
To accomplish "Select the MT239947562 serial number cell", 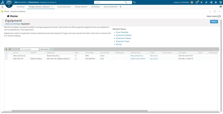I will pyautogui.click(x=90, y=59).
